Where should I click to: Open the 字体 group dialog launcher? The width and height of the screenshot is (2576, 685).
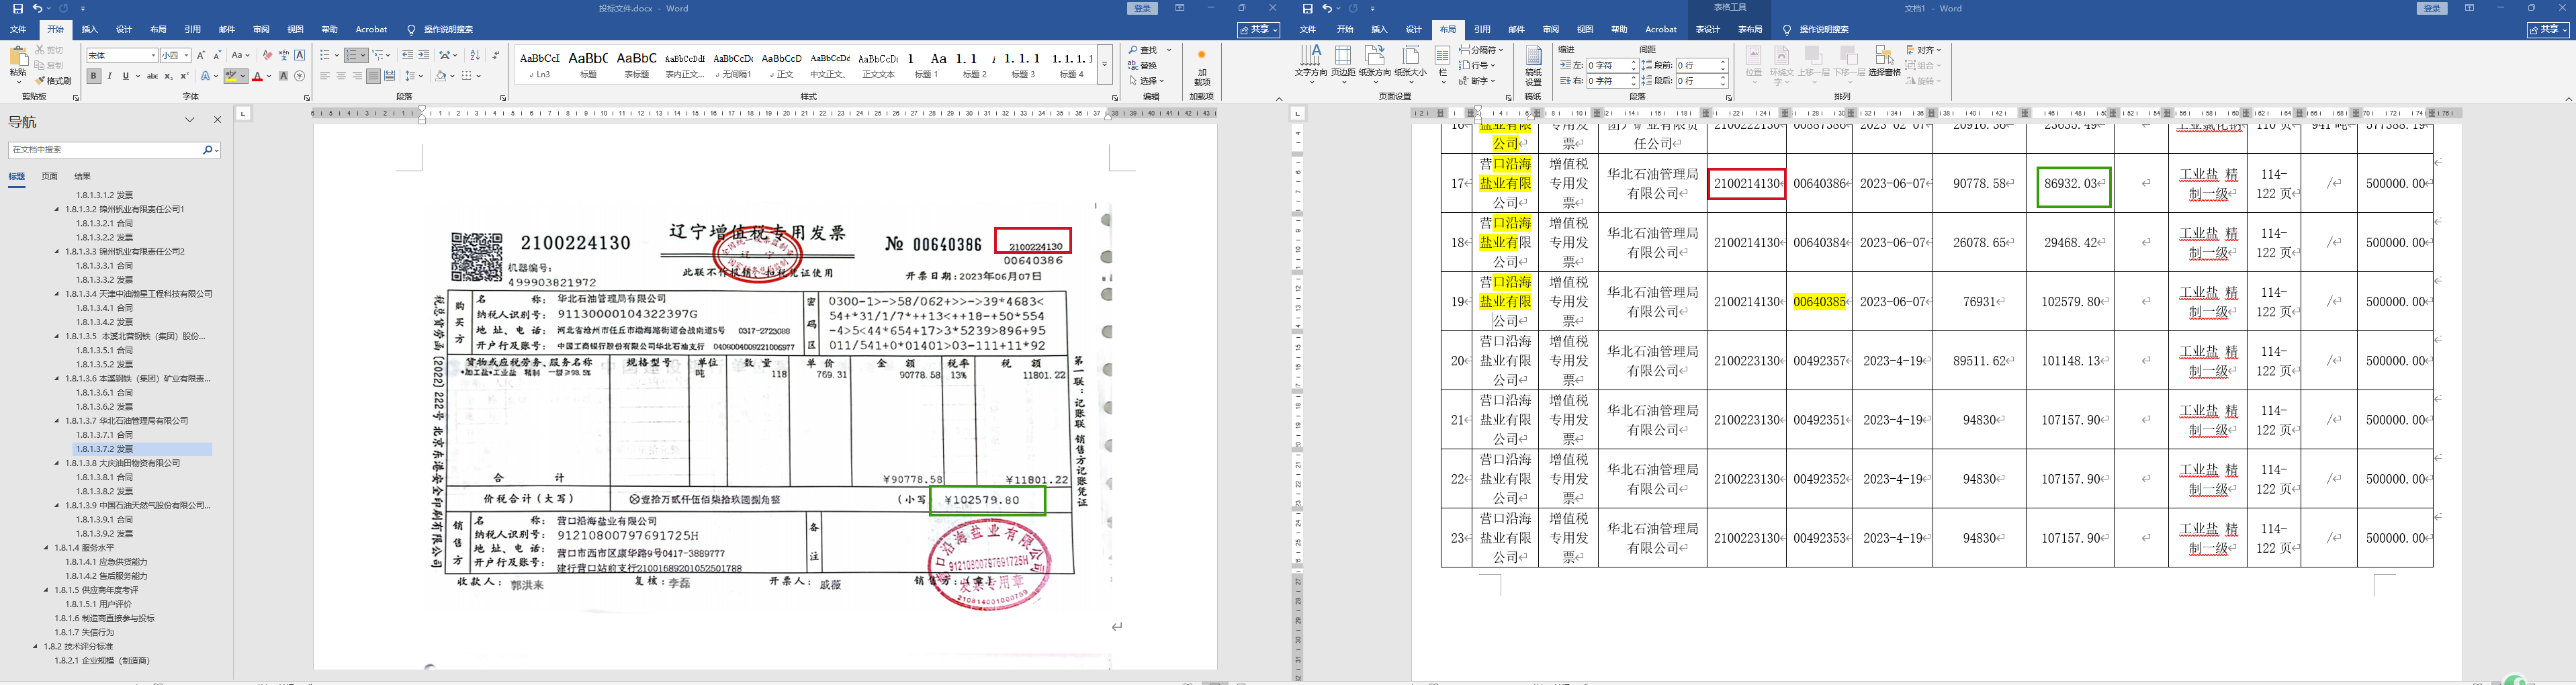point(307,98)
